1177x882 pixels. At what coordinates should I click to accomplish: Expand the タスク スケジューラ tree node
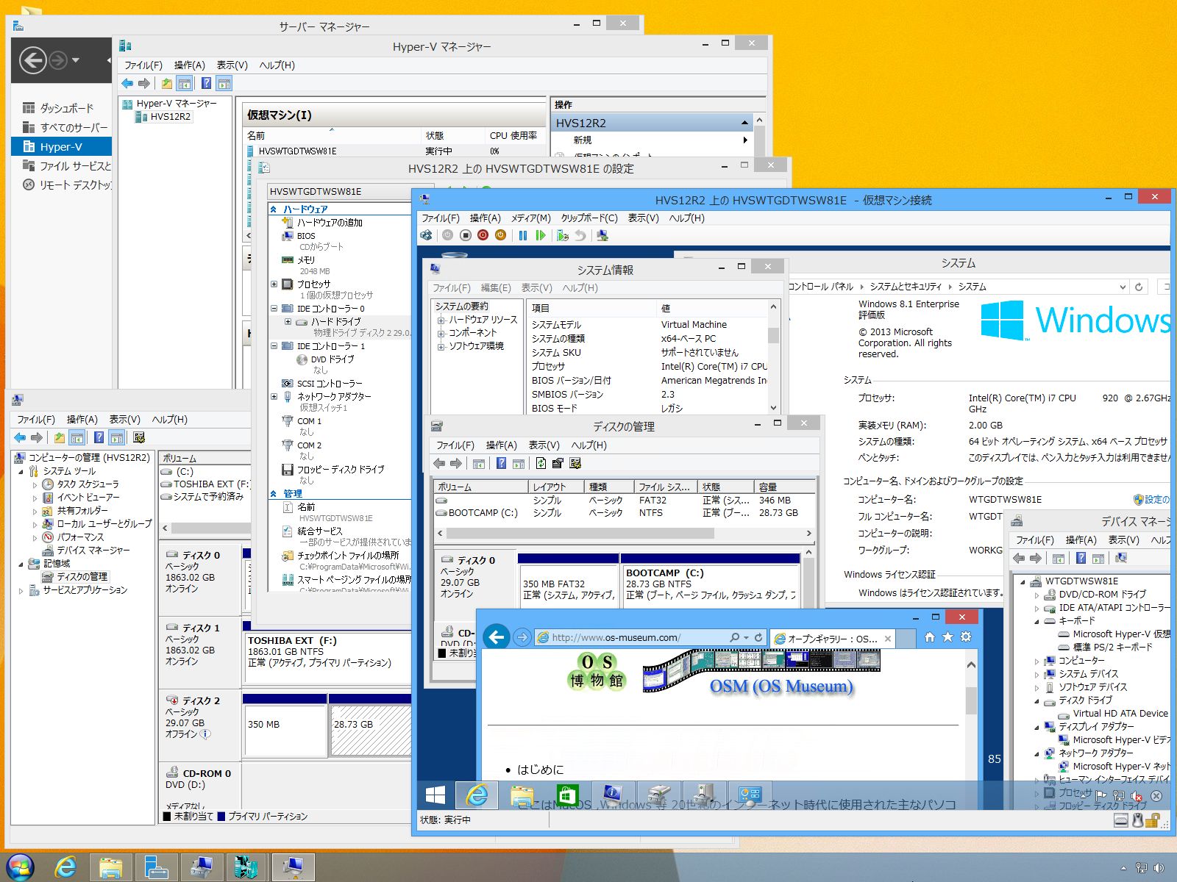pos(35,485)
